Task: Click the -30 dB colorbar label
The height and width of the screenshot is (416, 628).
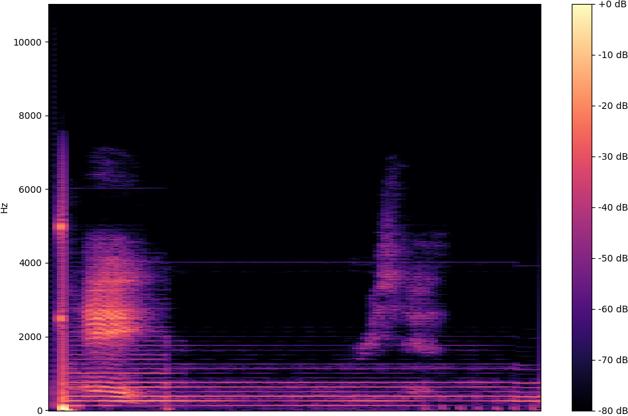Action: [x=613, y=156]
